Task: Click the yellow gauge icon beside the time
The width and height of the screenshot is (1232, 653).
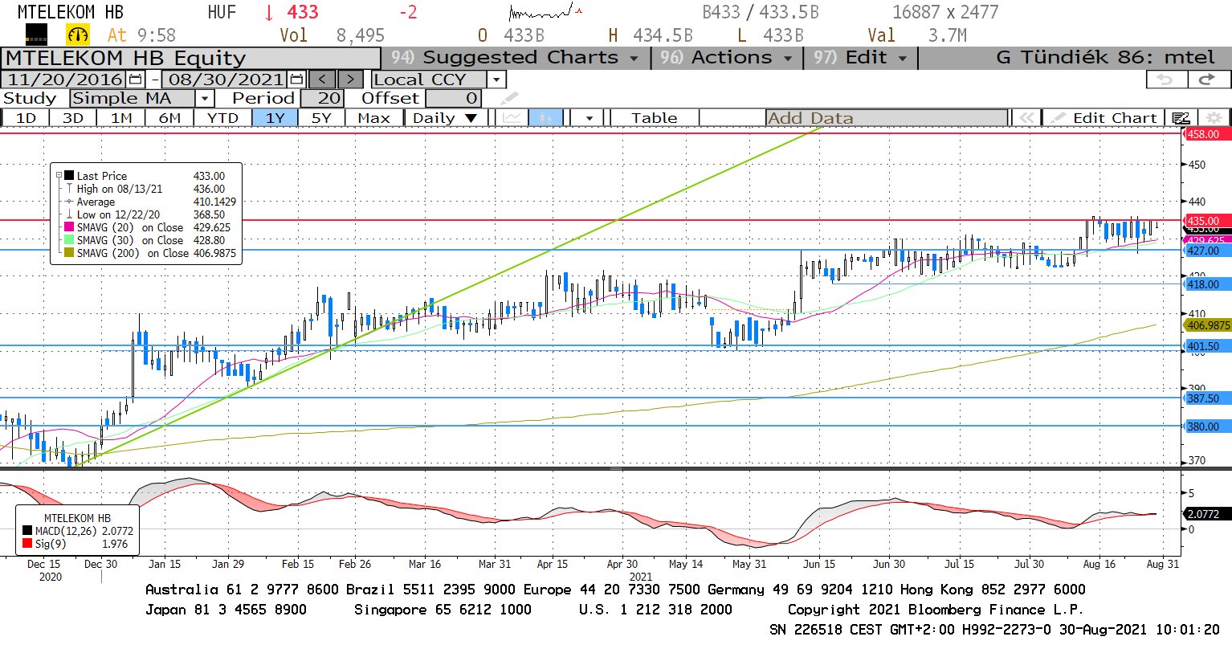Action: 78,35
